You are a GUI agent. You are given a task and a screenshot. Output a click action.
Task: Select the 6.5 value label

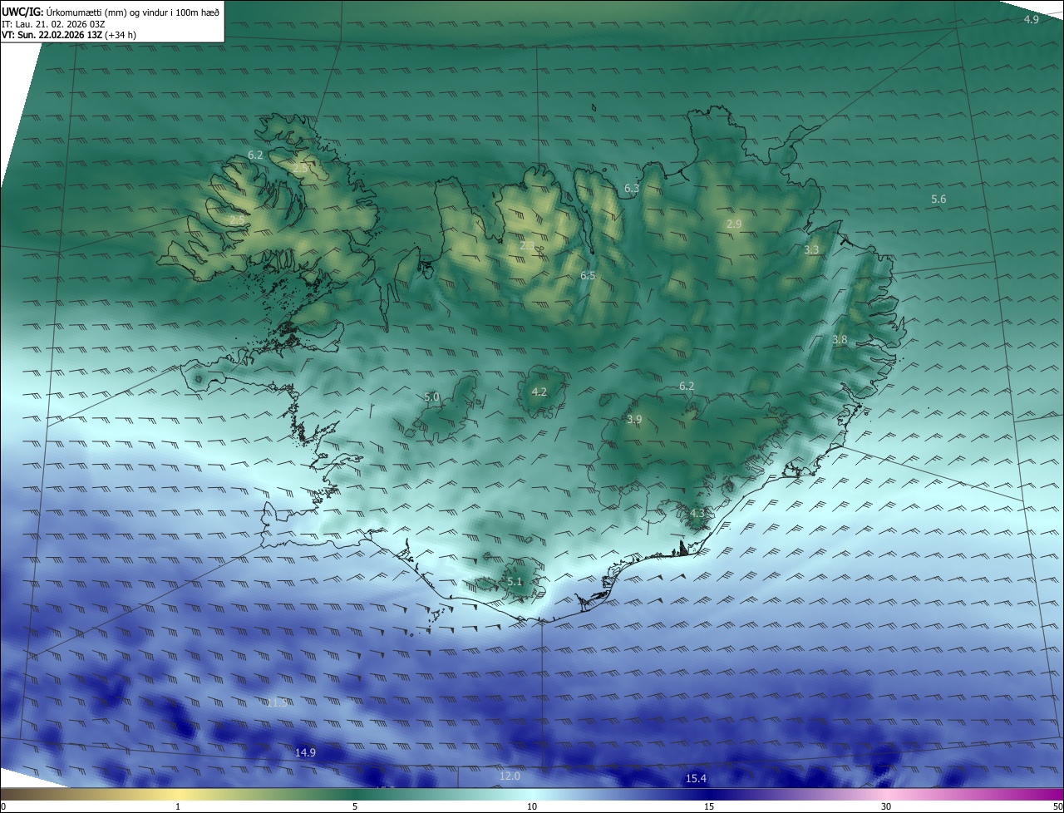(x=588, y=275)
